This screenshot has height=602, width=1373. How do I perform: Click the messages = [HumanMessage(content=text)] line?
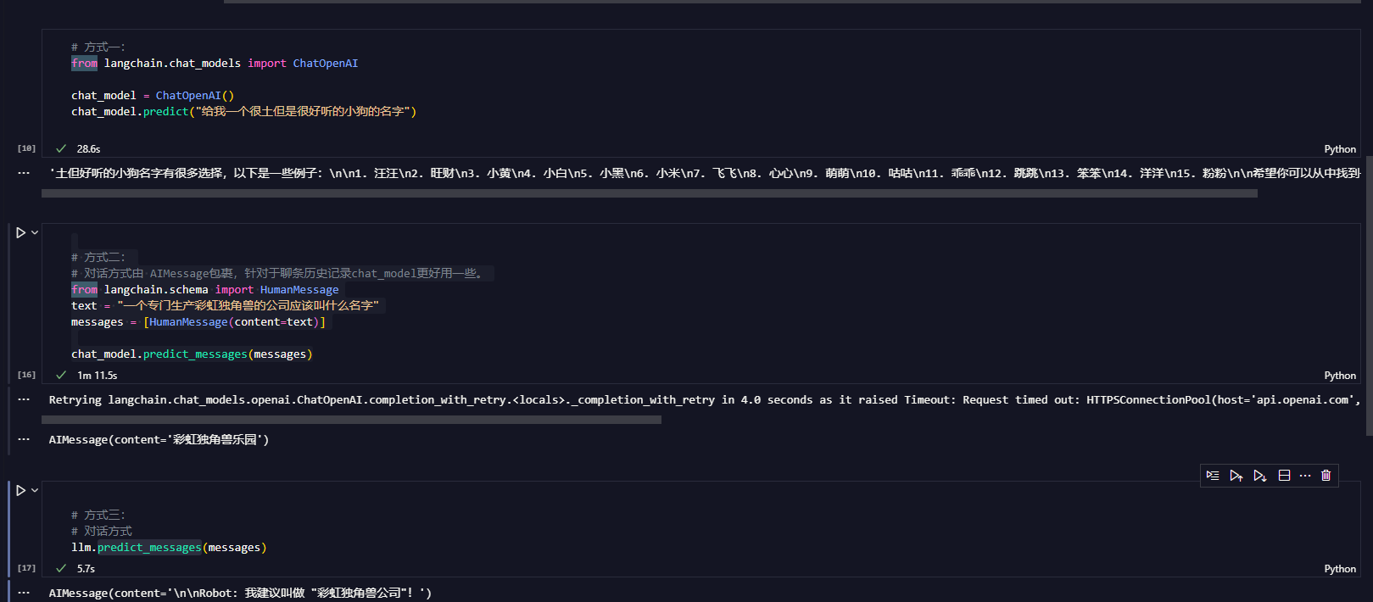pyautogui.click(x=198, y=322)
